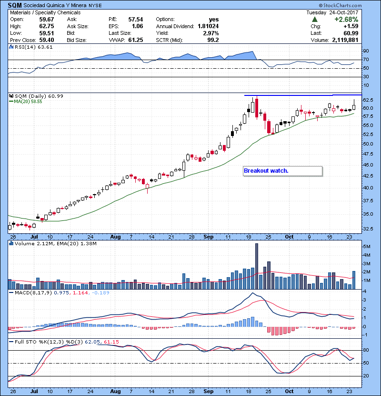Screen dimensions: 381x396
Task: Click the Chg value +1.59
Action: pyautogui.click(x=351, y=26)
